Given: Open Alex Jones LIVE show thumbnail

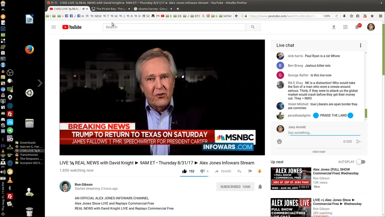Looking at the screenshot, I should coord(291,207).
